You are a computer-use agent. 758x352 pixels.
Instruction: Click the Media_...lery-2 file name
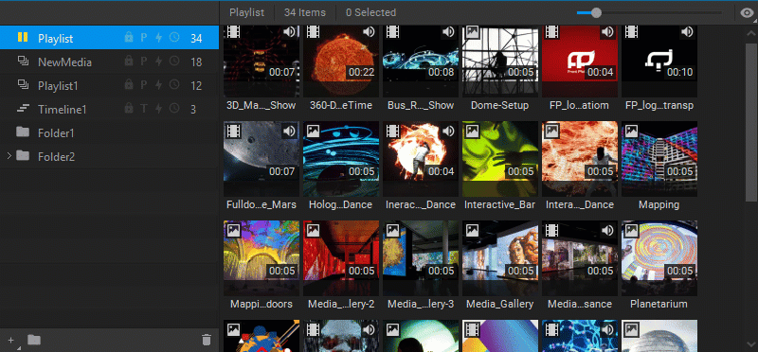click(x=341, y=304)
